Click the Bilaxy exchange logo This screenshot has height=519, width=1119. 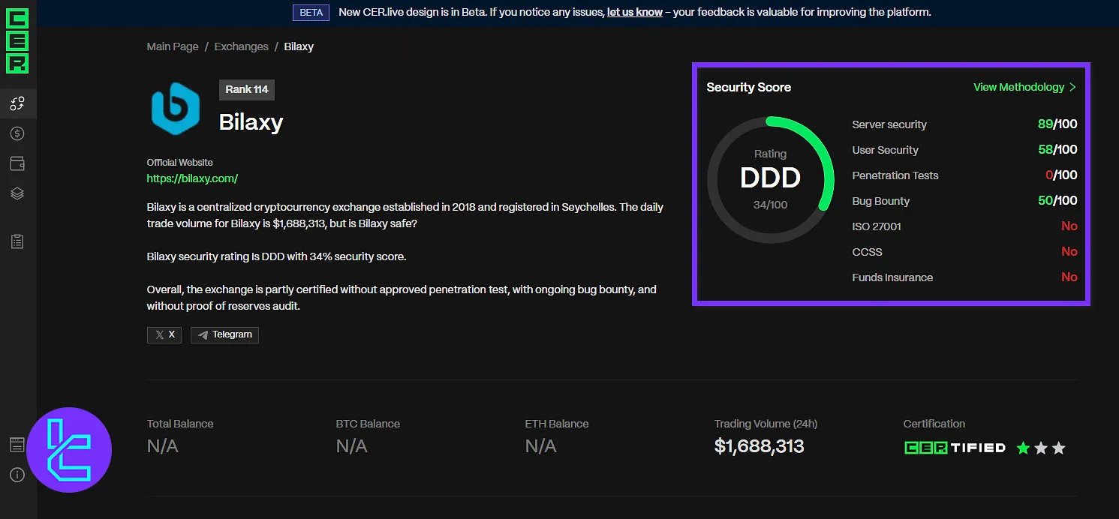[x=176, y=109]
